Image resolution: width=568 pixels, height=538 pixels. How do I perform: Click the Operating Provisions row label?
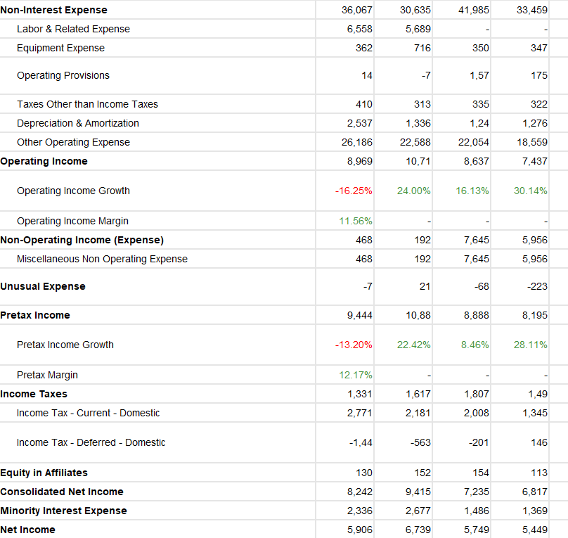point(63,75)
